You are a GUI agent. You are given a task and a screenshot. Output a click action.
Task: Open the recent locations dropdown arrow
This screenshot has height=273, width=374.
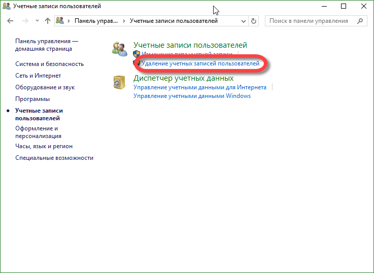(x=37, y=21)
